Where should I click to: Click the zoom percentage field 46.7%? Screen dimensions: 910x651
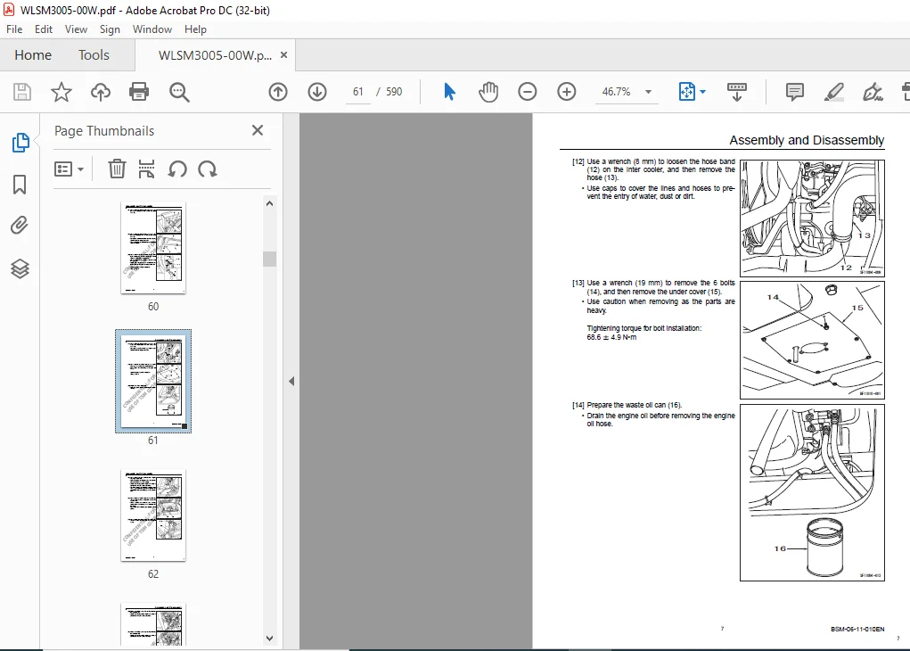pos(617,92)
